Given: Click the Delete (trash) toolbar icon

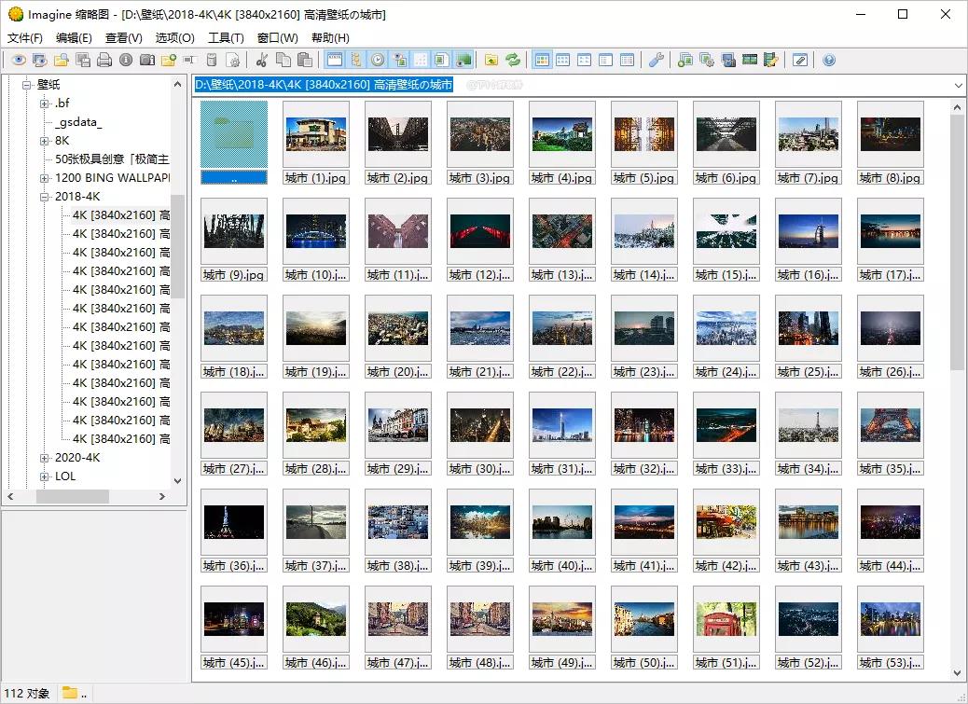Looking at the screenshot, I should (211, 60).
